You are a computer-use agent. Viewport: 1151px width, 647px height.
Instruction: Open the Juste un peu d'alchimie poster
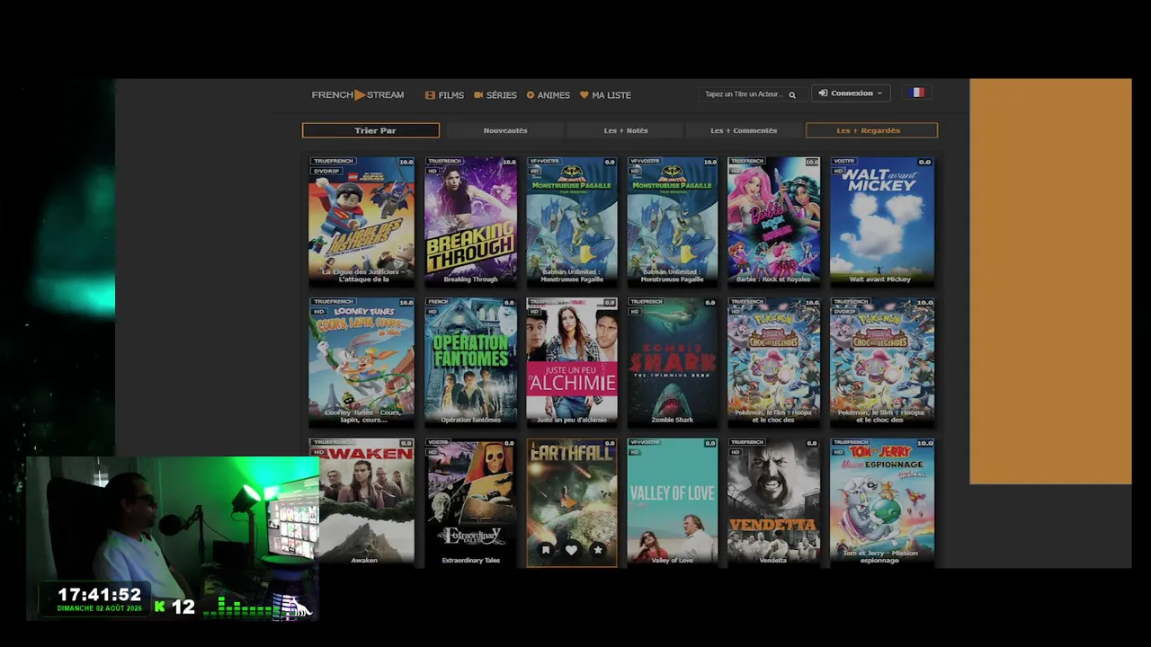tap(572, 361)
